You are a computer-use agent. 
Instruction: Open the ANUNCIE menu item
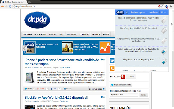96,35
